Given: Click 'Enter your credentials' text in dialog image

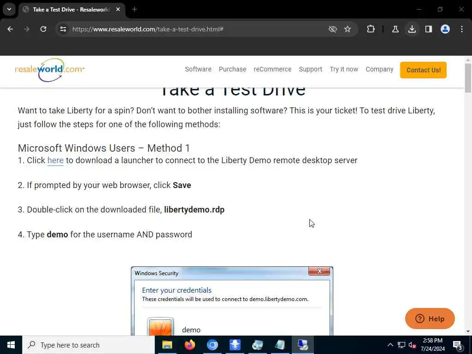Looking at the screenshot, I should point(177,290).
